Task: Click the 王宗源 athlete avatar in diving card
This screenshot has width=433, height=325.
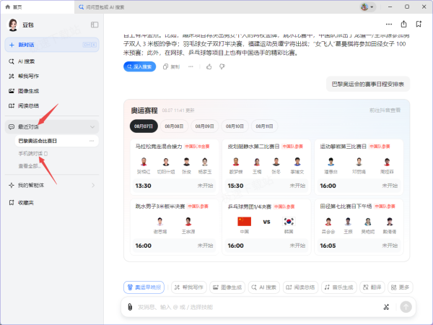Action: pyautogui.click(x=188, y=222)
